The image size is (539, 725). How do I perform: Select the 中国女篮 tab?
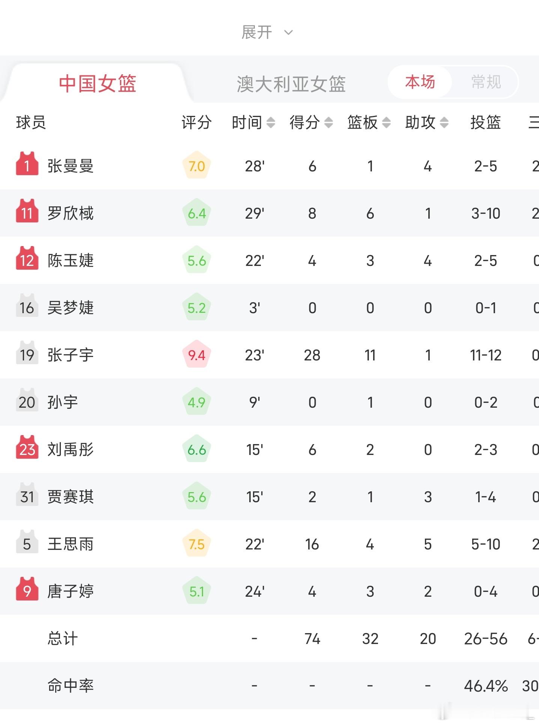(x=98, y=84)
